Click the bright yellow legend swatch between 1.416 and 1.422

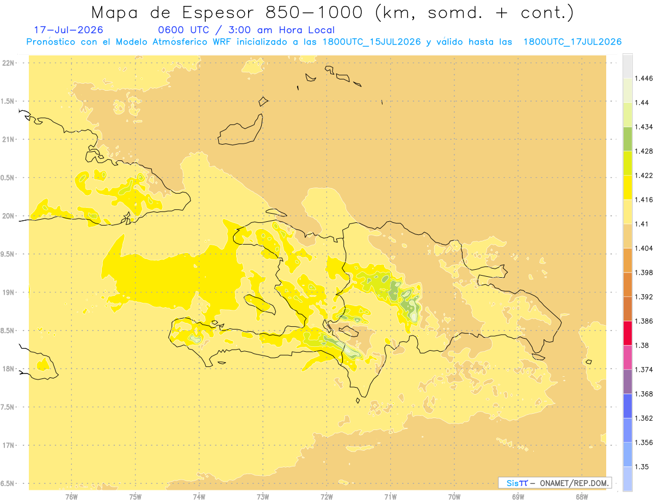coord(627,187)
